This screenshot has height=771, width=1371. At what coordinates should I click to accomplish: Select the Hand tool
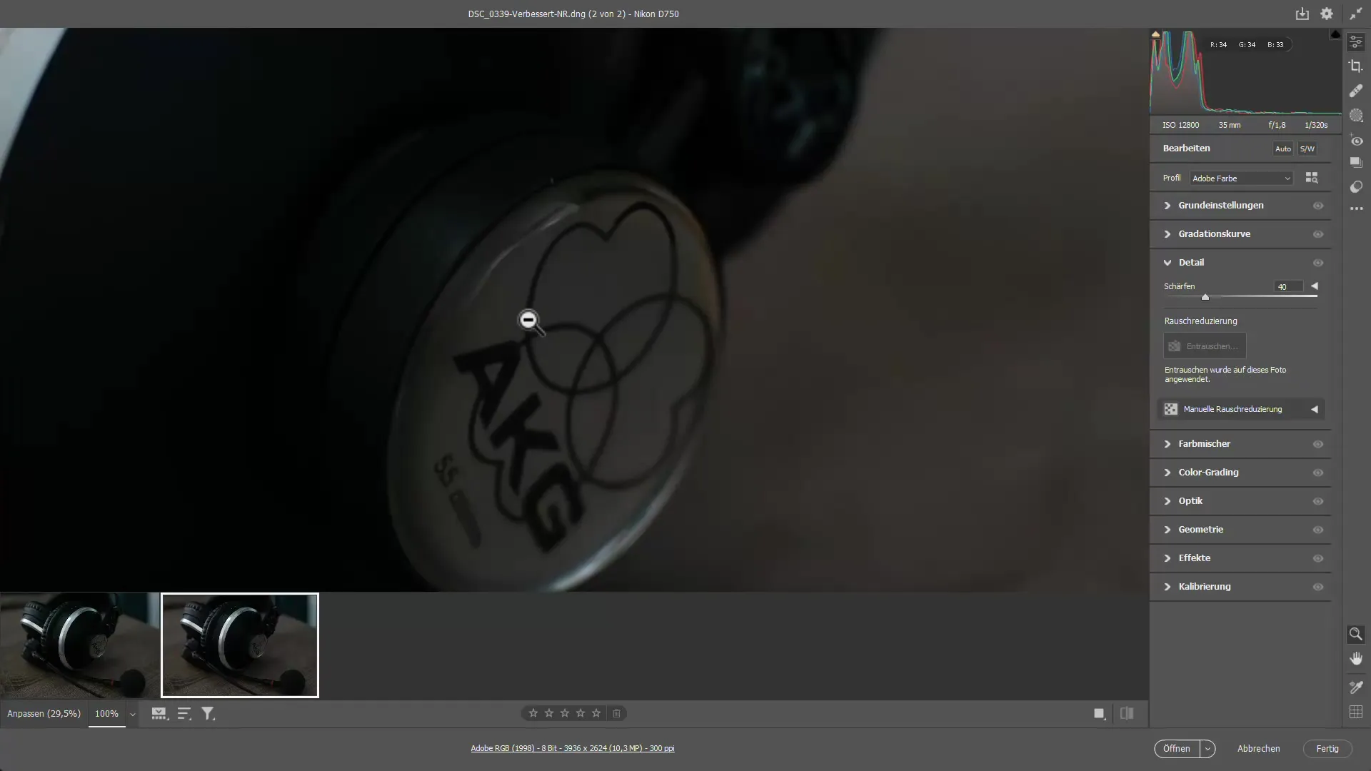(x=1356, y=658)
